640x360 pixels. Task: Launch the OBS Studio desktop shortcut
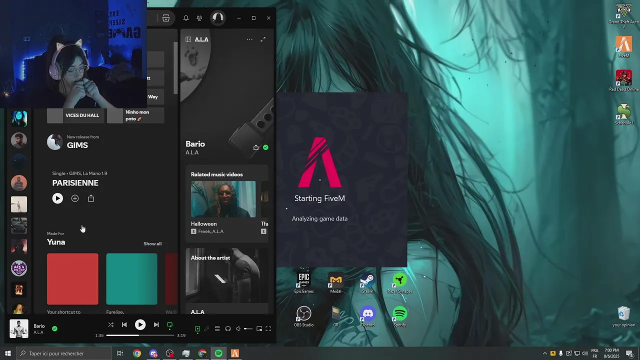click(x=303, y=316)
